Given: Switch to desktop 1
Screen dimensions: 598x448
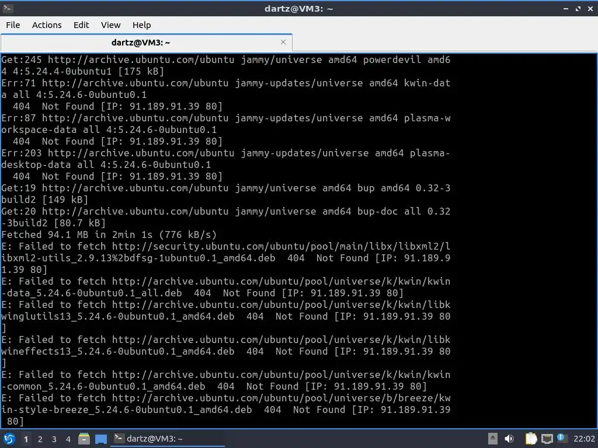Looking at the screenshot, I should click(x=26, y=439).
